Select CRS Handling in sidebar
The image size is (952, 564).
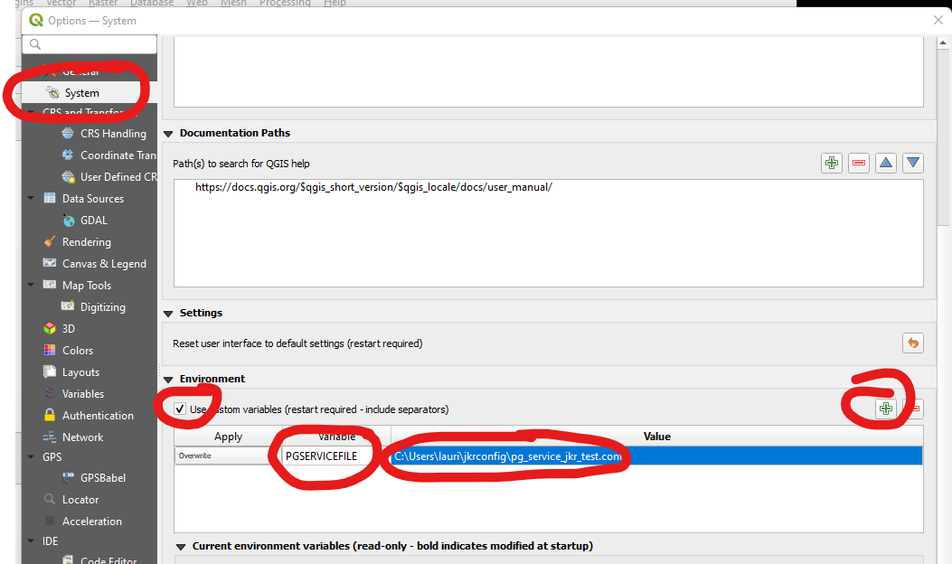point(113,134)
